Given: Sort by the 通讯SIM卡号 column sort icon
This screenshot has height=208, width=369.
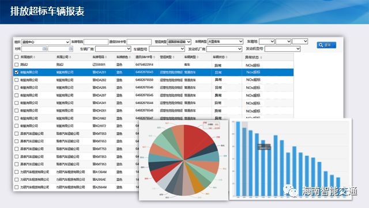Looking at the screenshot, I should [154, 57].
